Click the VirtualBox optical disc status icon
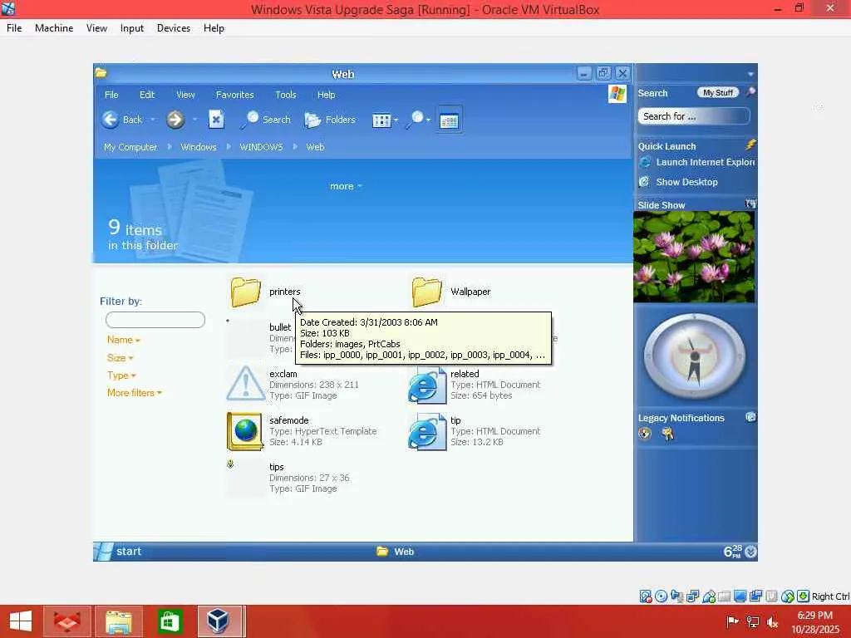The image size is (851, 638). click(661, 596)
